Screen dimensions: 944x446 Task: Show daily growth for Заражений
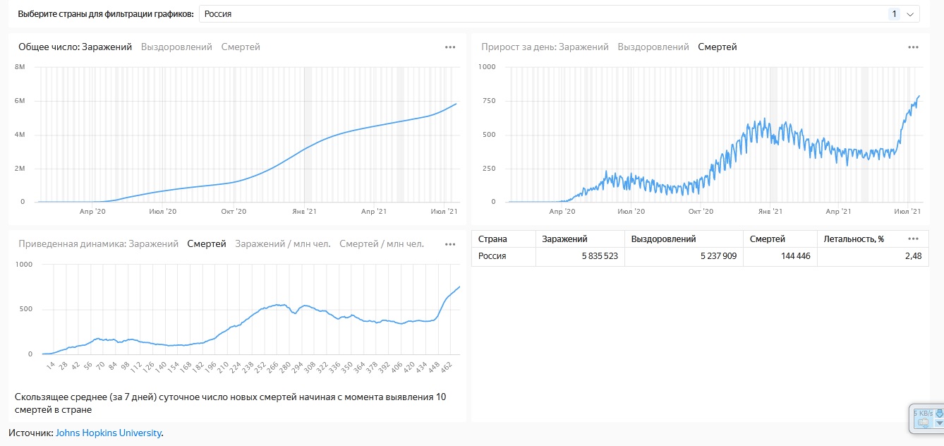pos(583,47)
